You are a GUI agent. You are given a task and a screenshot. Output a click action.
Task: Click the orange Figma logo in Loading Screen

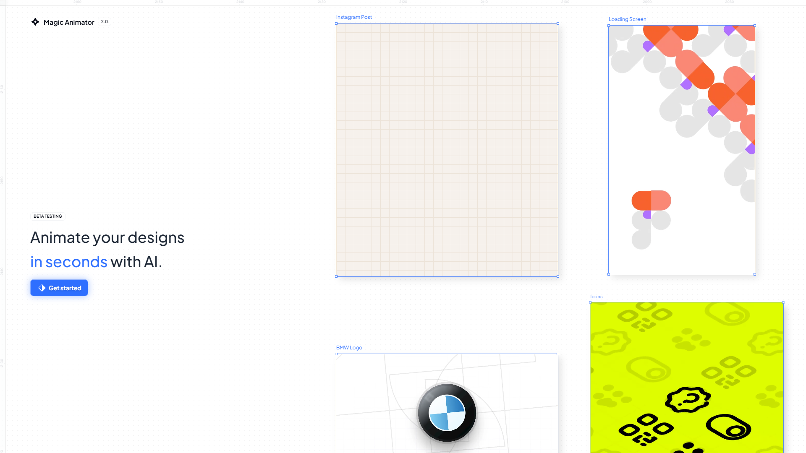[651, 220]
